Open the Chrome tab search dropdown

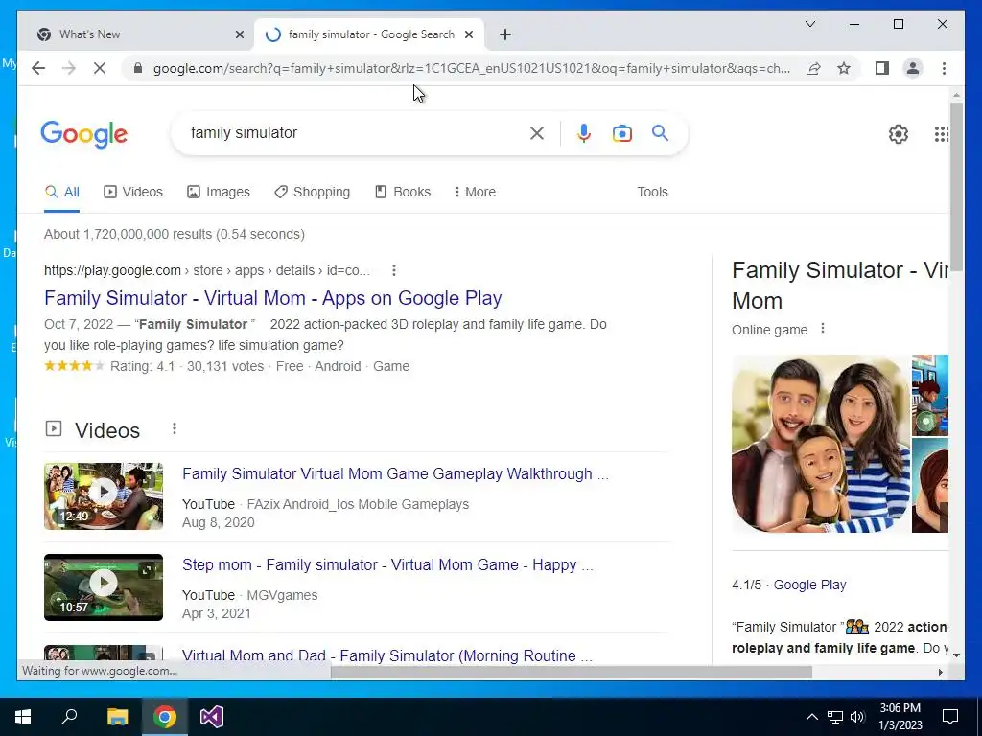[809, 24]
